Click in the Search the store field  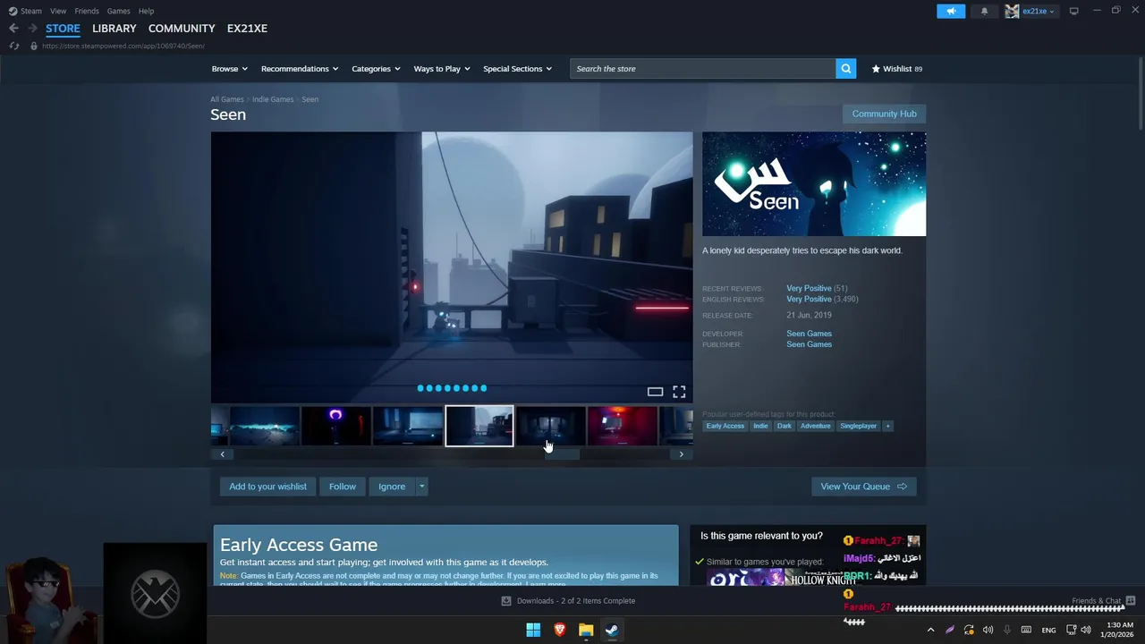[703, 69]
